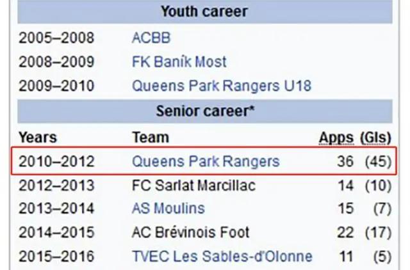Click the AC Brévinois Foot team name

pyautogui.click(x=191, y=232)
